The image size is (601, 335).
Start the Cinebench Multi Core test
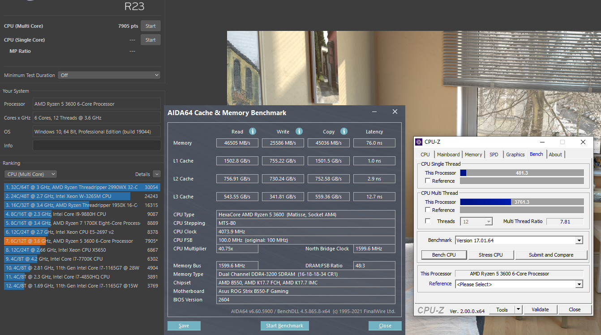coord(150,26)
